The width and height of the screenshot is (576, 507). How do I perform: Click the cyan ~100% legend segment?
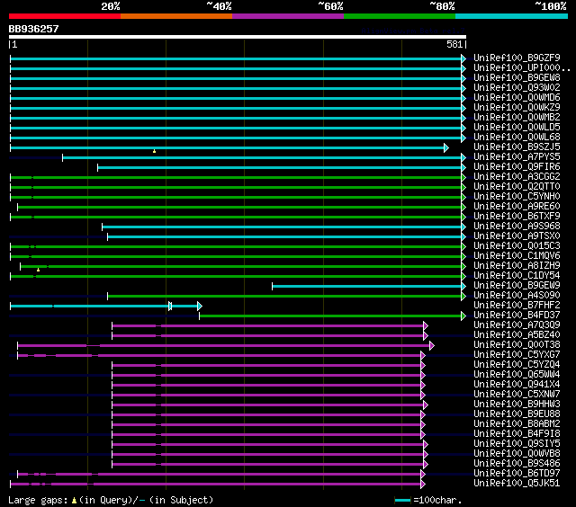(x=510, y=16)
